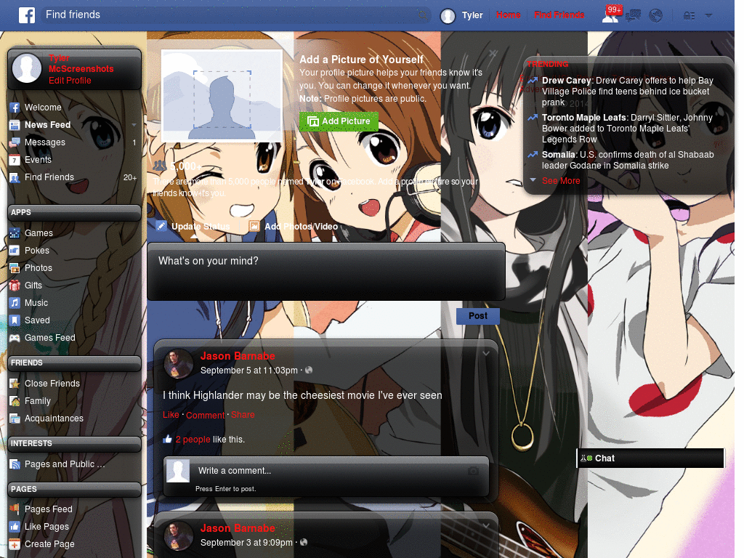The width and height of the screenshot is (744, 558).
Task: Click the Post button
Action: pyautogui.click(x=478, y=316)
